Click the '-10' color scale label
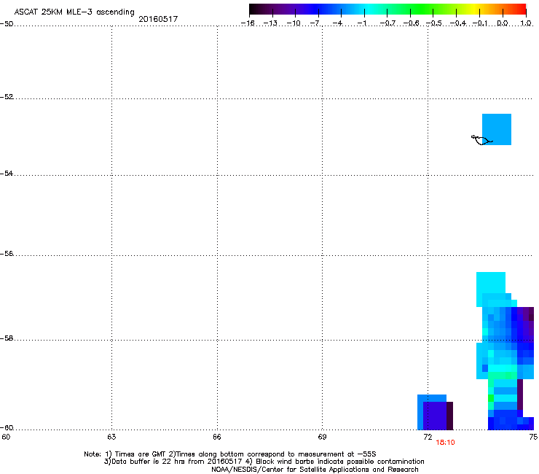 pos(294,23)
